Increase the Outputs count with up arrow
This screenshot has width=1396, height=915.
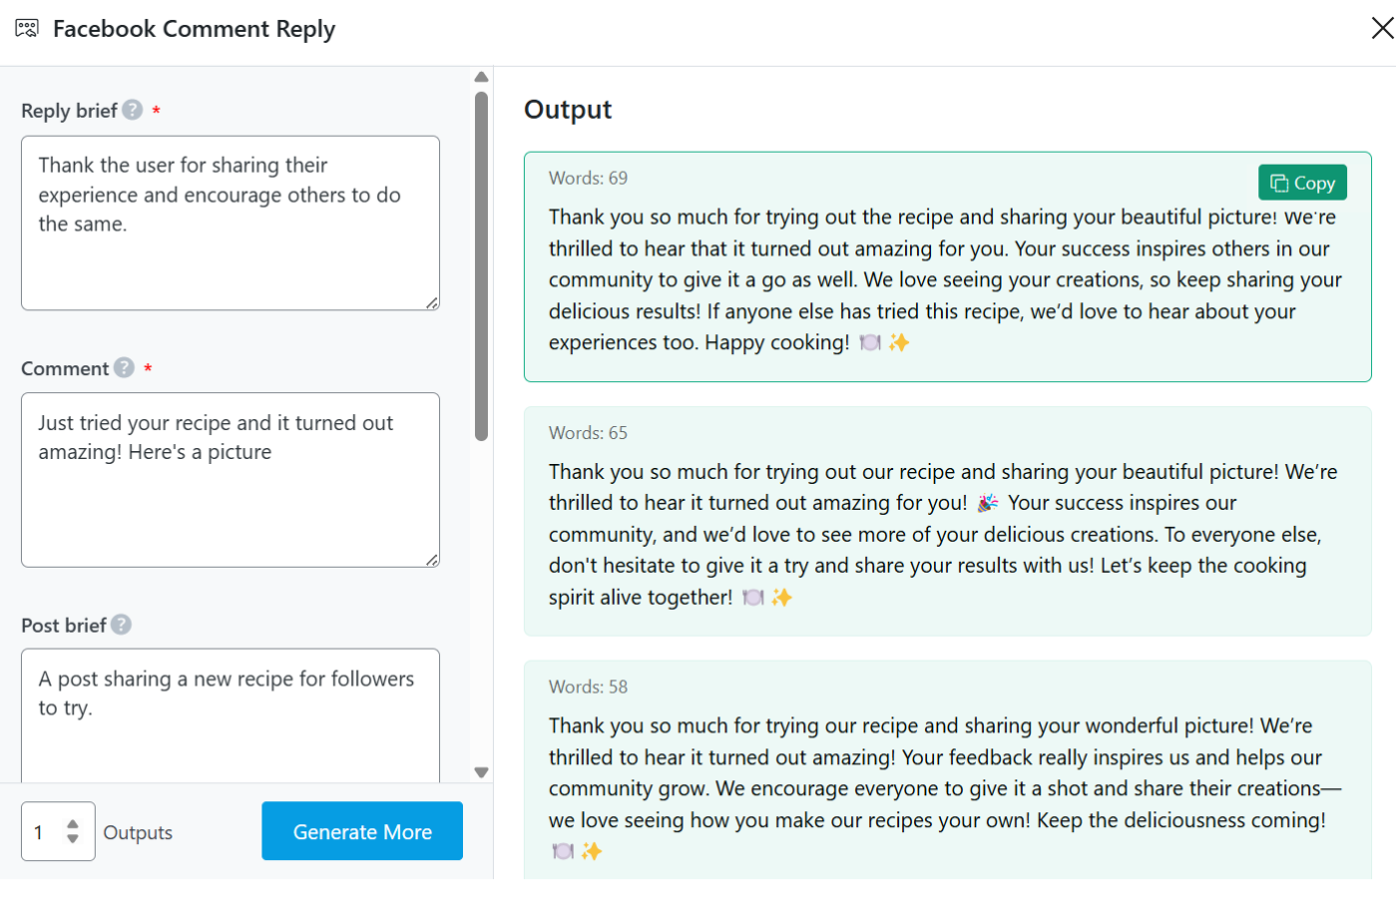73,824
